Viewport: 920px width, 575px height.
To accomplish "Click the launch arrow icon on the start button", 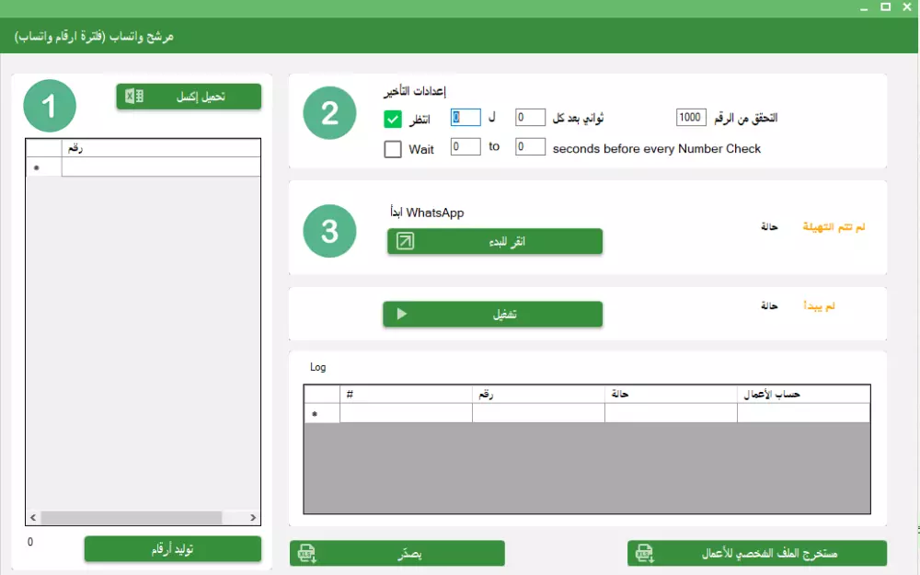I will (x=405, y=241).
